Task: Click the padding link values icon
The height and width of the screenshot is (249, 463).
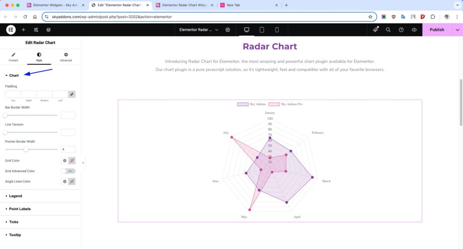Action: click(x=72, y=94)
